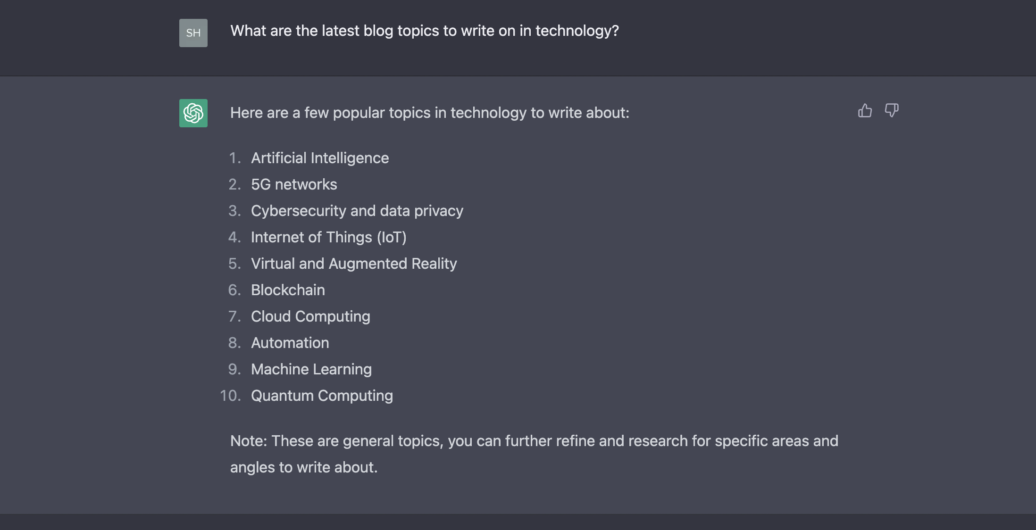
Task: Select the 5G networks list item
Action: [294, 184]
